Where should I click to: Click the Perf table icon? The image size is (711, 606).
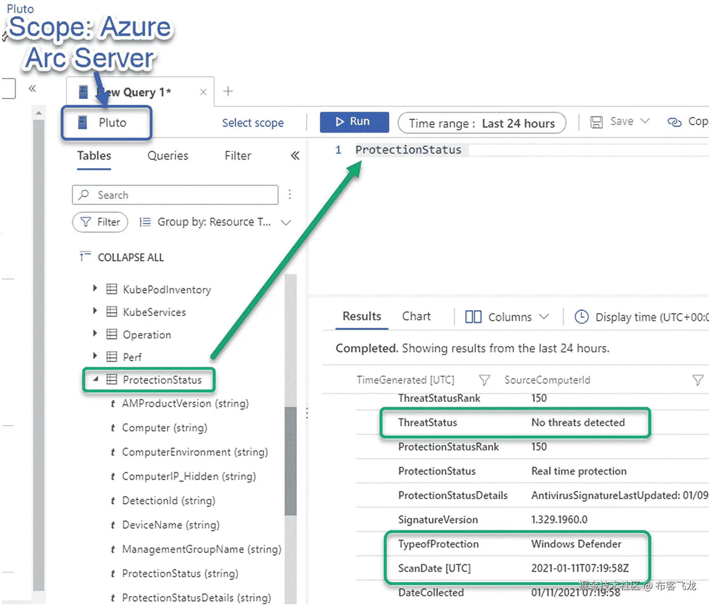click(112, 357)
